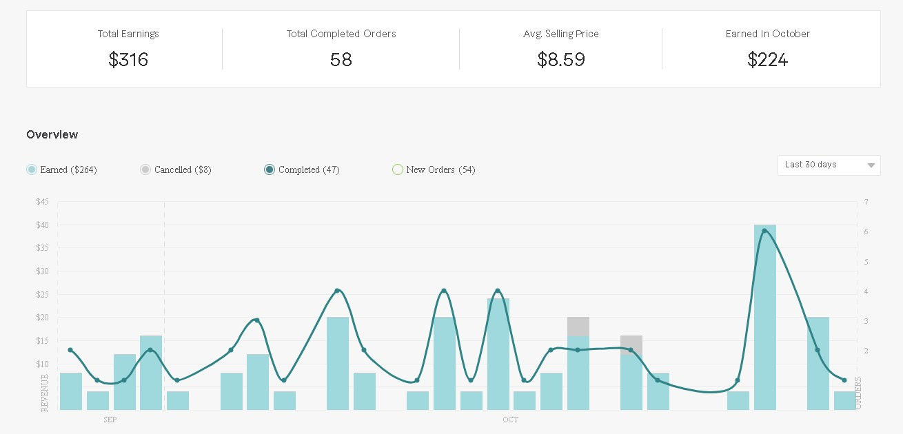
Task: Click the peak data point at 6 orders
Action: click(764, 231)
